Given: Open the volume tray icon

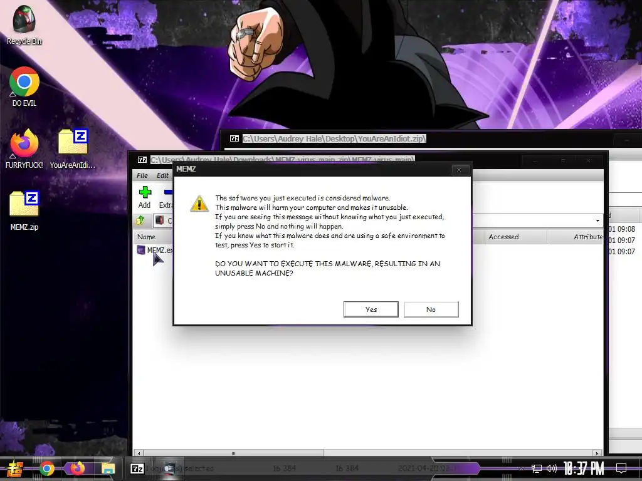Looking at the screenshot, I should [552, 468].
